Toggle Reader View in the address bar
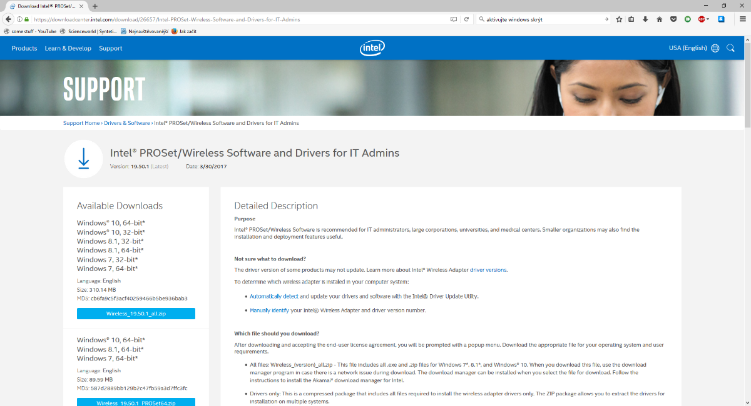 (x=454, y=19)
